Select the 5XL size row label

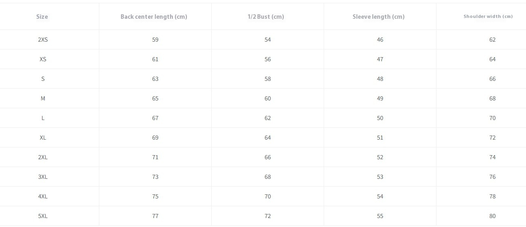pyautogui.click(x=43, y=216)
